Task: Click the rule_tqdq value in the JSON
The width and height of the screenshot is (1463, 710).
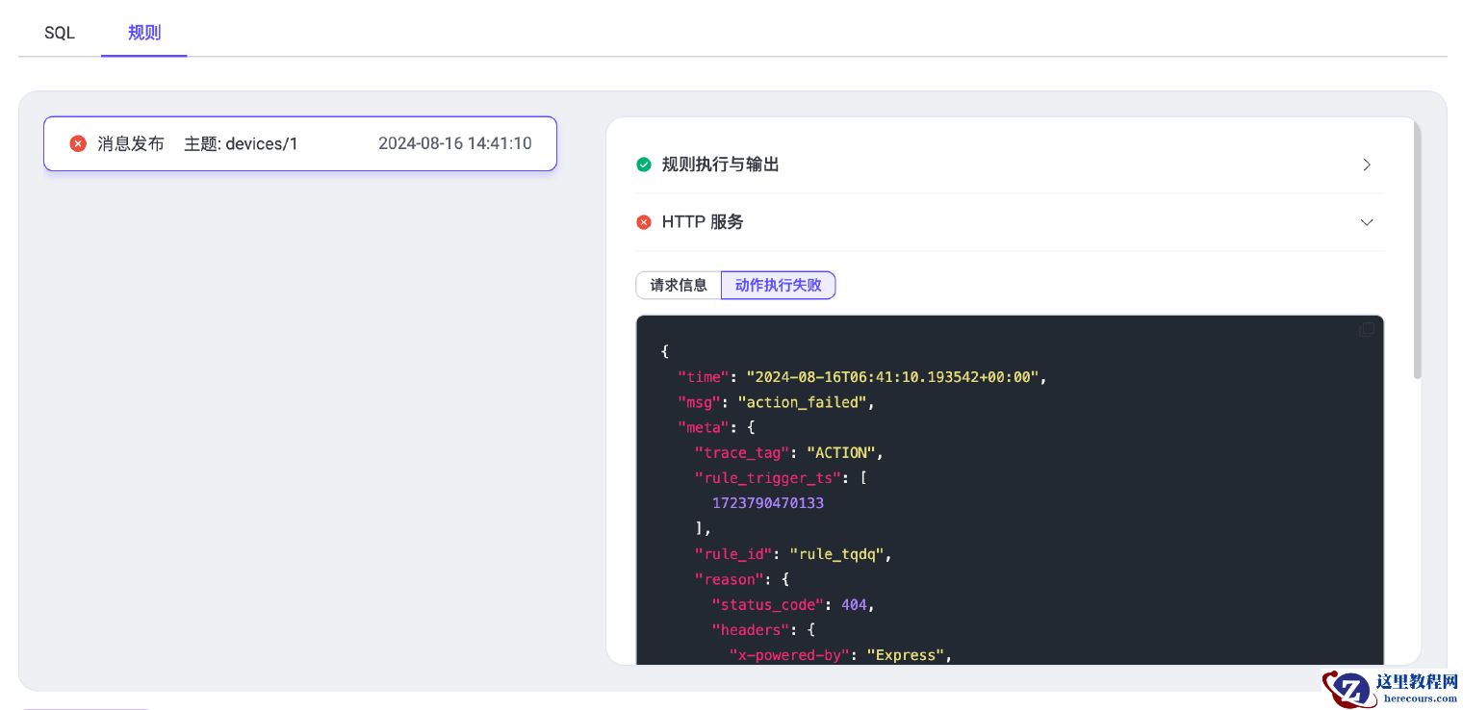Action: click(835, 554)
